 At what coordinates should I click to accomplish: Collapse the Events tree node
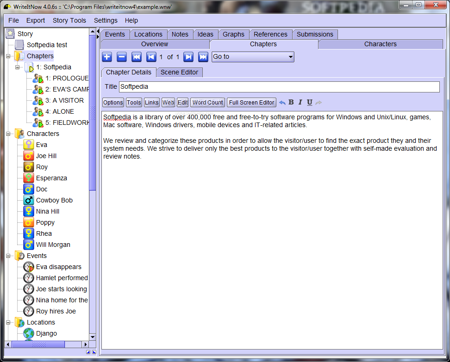click(x=8, y=256)
